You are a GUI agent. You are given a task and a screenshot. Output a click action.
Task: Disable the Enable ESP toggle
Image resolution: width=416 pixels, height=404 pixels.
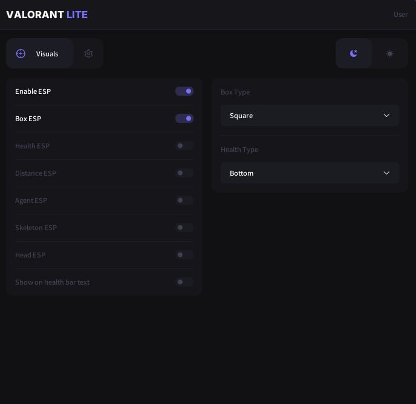[x=184, y=91]
